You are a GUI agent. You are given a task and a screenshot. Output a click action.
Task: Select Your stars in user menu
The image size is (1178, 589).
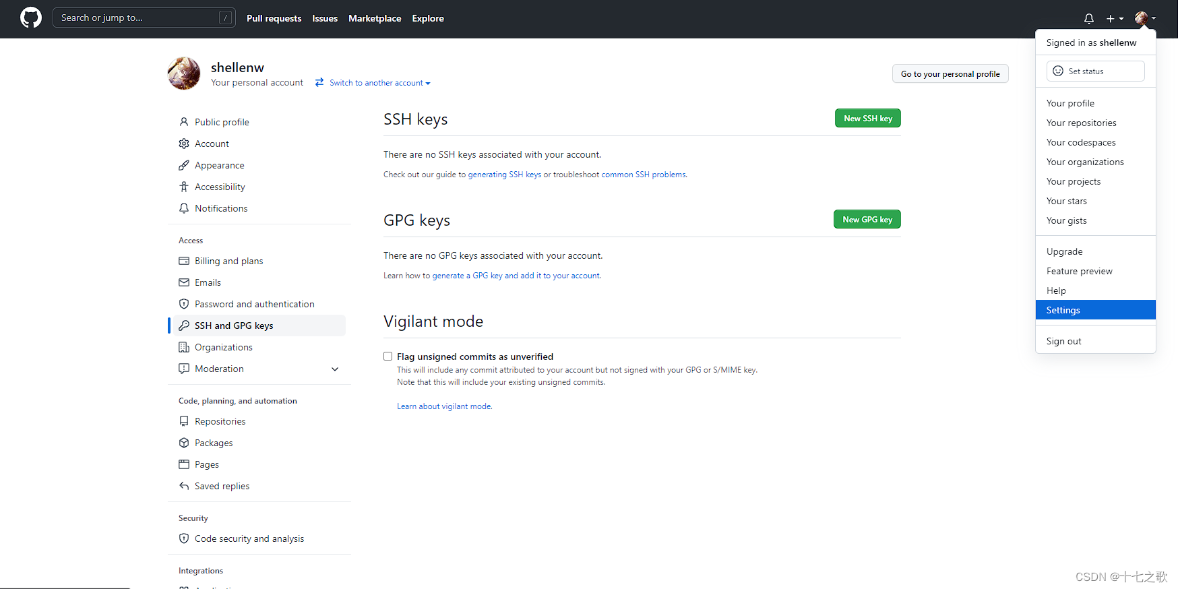coord(1096,201)
